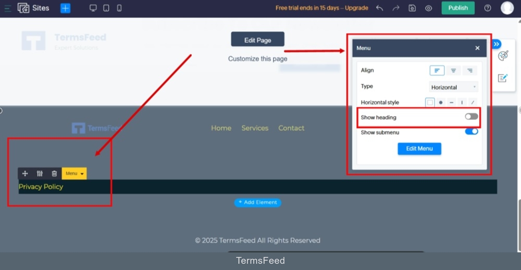Viewport: 521px width, 270px height.
Task: Set menu alignment to center
Action: click(453, 70)
